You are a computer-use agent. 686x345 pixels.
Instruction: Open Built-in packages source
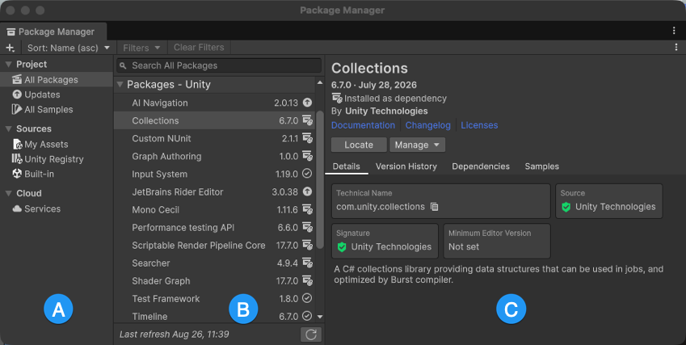(x=57, y=174)
